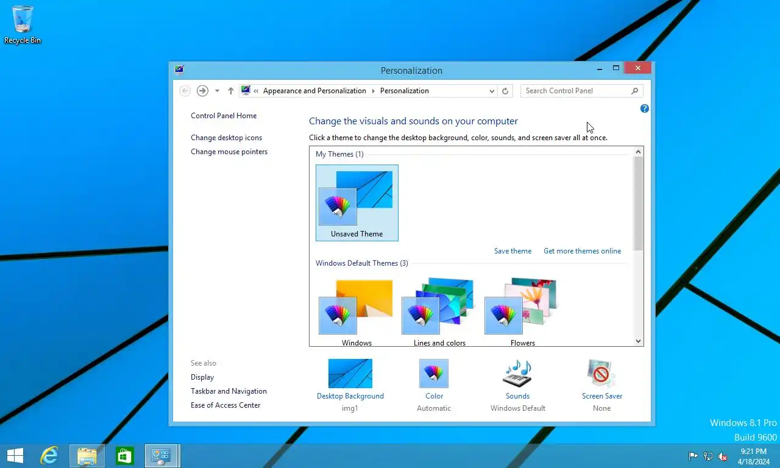780x468 pixels.
Task: Select the Flowers theme
Action: pos(522,312)
